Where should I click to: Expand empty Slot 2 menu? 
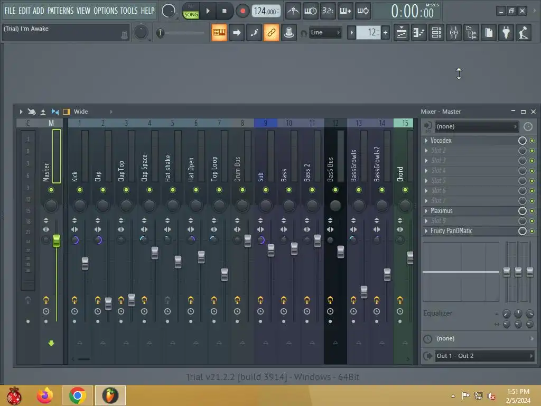click(426, 151)
